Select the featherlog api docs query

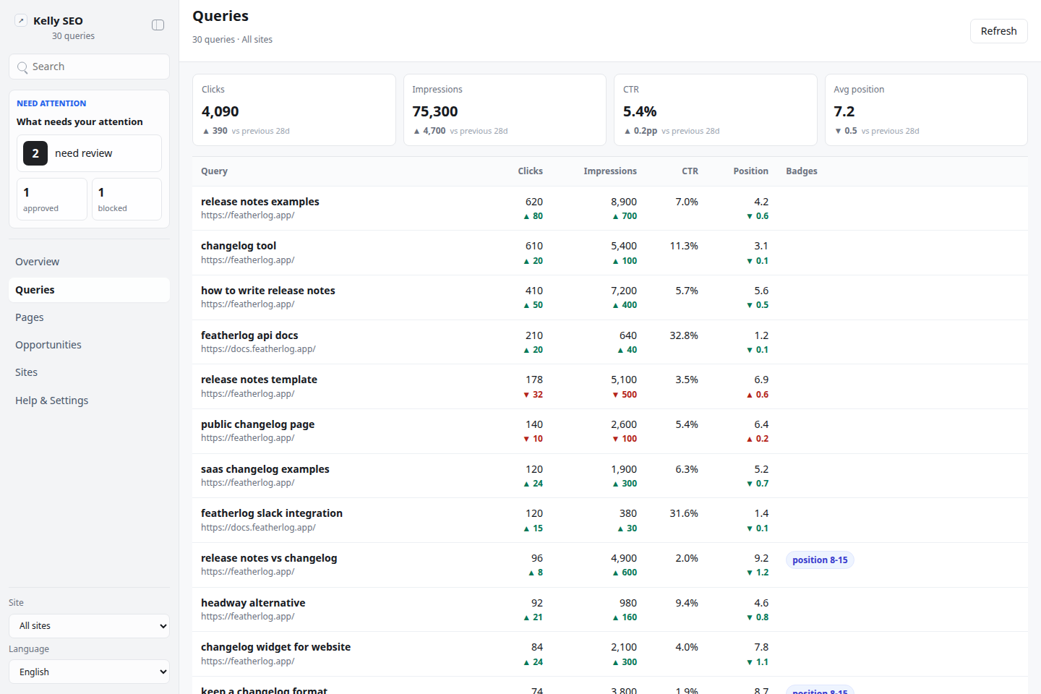click(x=610, y=342)
